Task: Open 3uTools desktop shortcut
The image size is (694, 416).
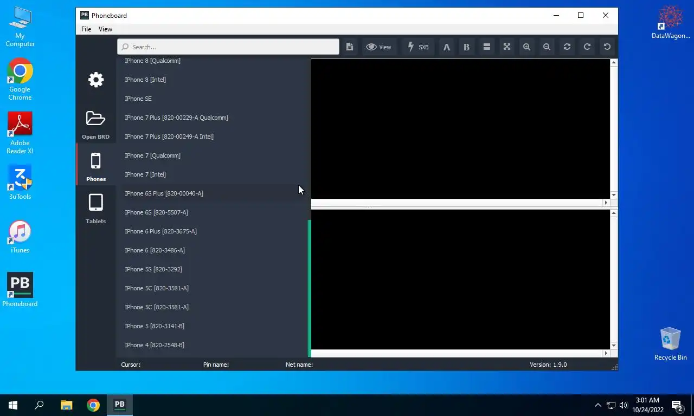Action: tap(20, 183)
